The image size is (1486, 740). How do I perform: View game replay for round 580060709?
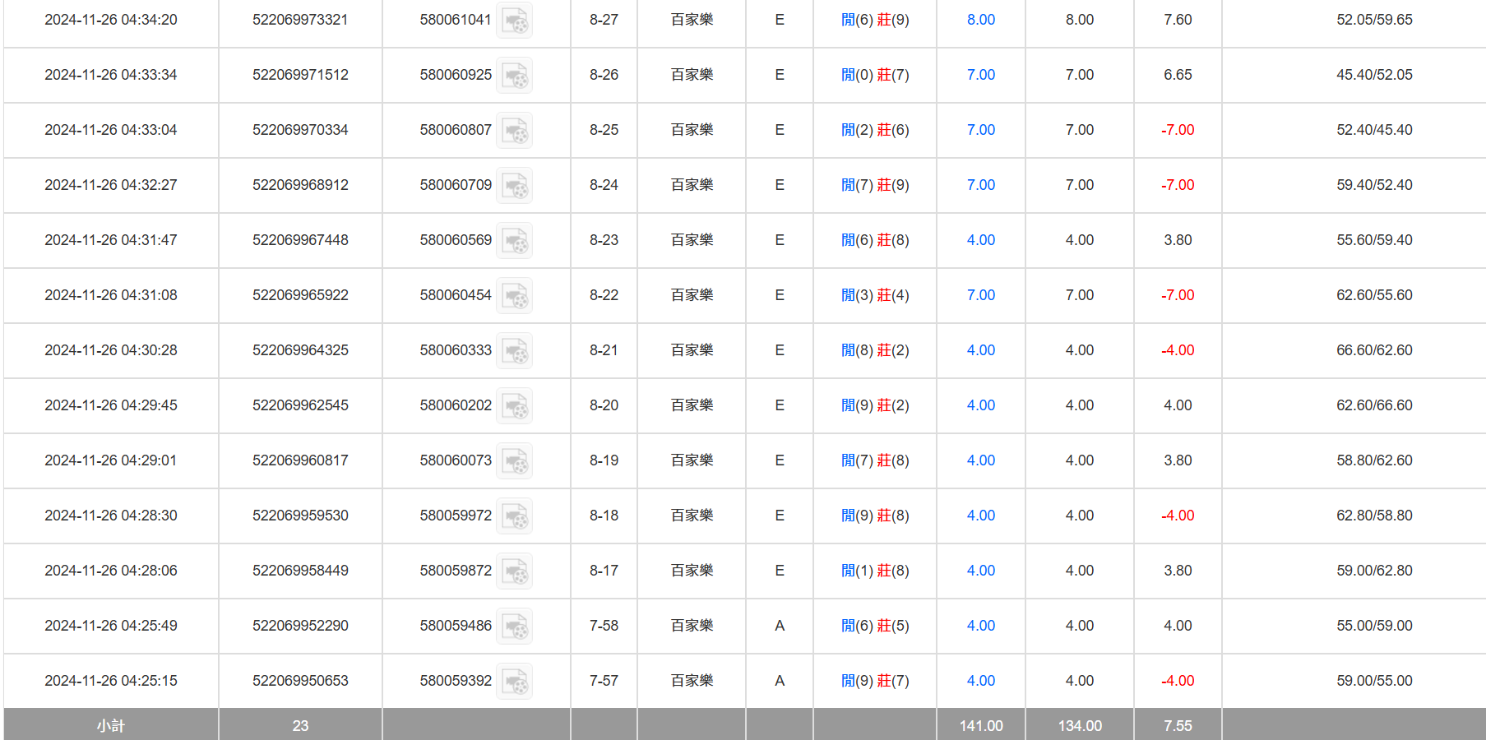click(514, 186)
